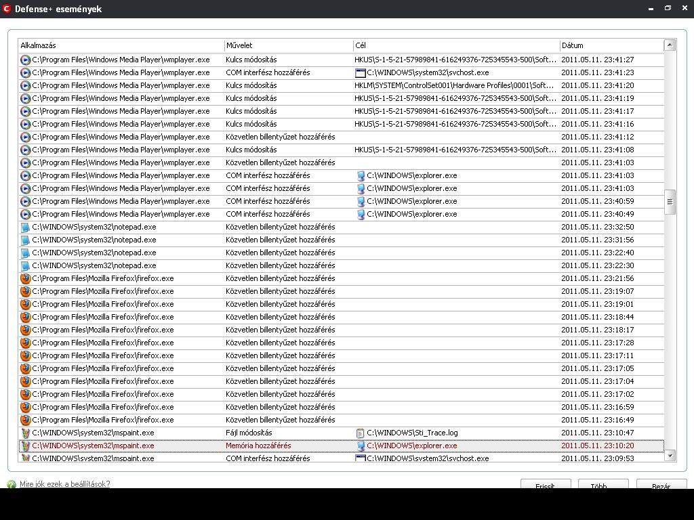This screenshot has height=520, width=694.
Task: Select the HKLM\SYSTEM\ControlSet001 target cell
Action: tap(454, 85)
